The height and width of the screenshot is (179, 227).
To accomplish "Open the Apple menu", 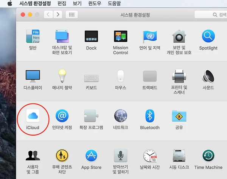I will [x=10, y=3].
